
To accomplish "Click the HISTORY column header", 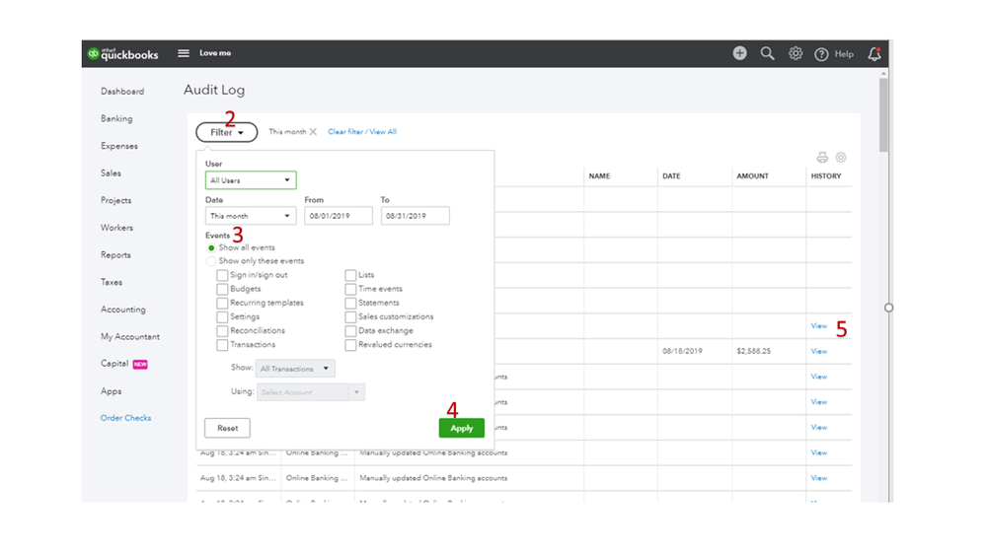I will (x=826, y=176).
